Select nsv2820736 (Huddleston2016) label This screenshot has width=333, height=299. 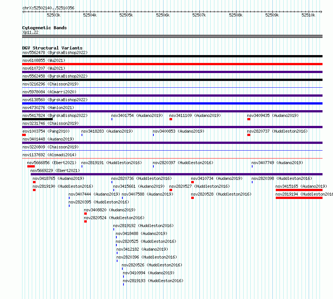coord(141,178)
